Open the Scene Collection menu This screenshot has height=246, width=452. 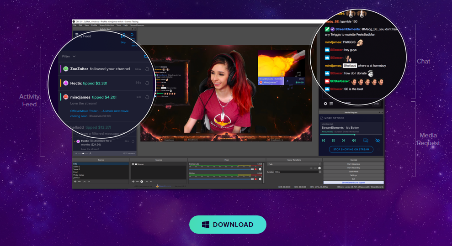(106, 25)
